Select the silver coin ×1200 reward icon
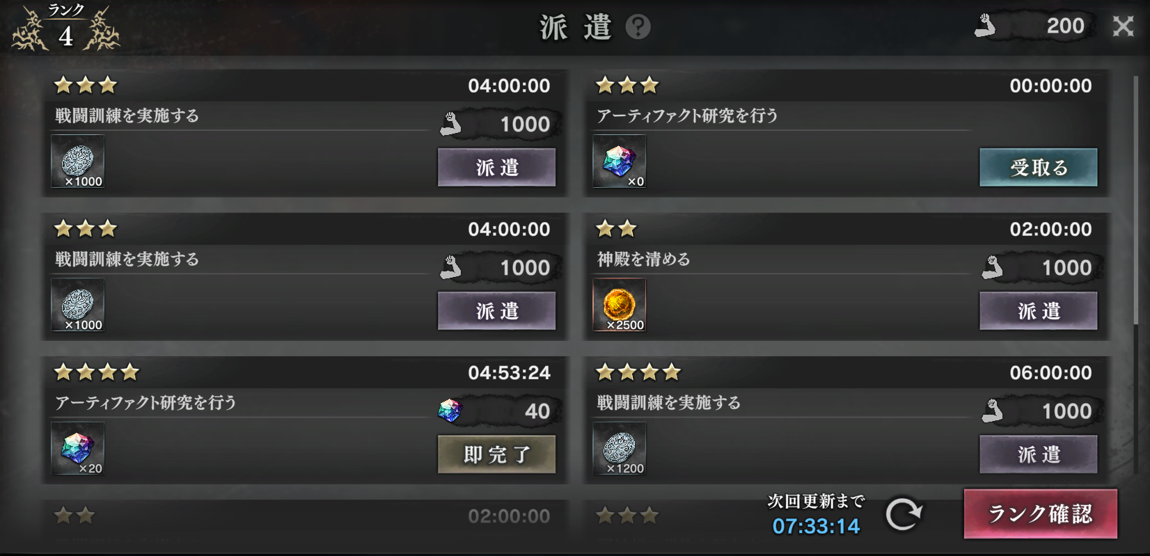1150x556 pixels. (619, 448)
